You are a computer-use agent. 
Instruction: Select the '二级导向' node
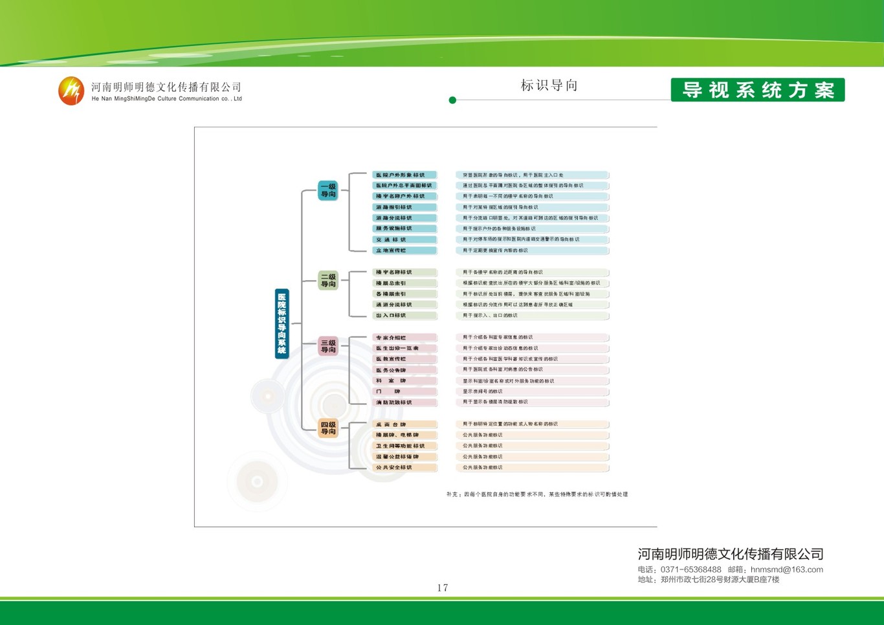click(x=328, y=280)
